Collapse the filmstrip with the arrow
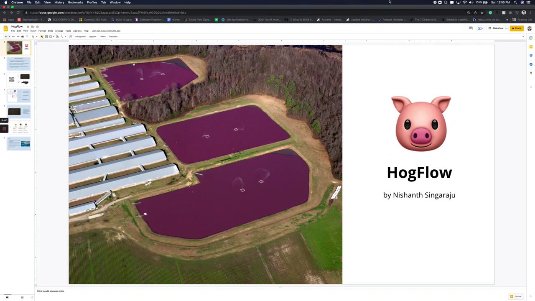Screen dimensions: 535x301 (32, 297)
